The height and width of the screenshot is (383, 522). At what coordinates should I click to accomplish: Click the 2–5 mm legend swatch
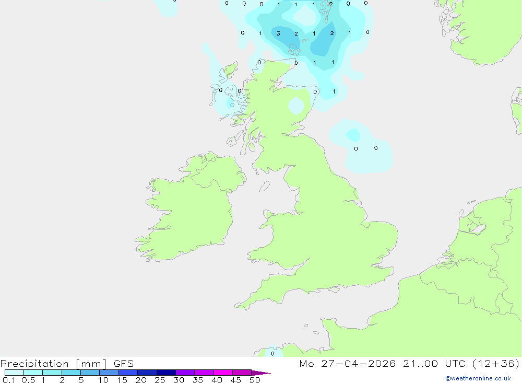71,373
